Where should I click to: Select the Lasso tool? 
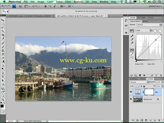coord(3,28)
